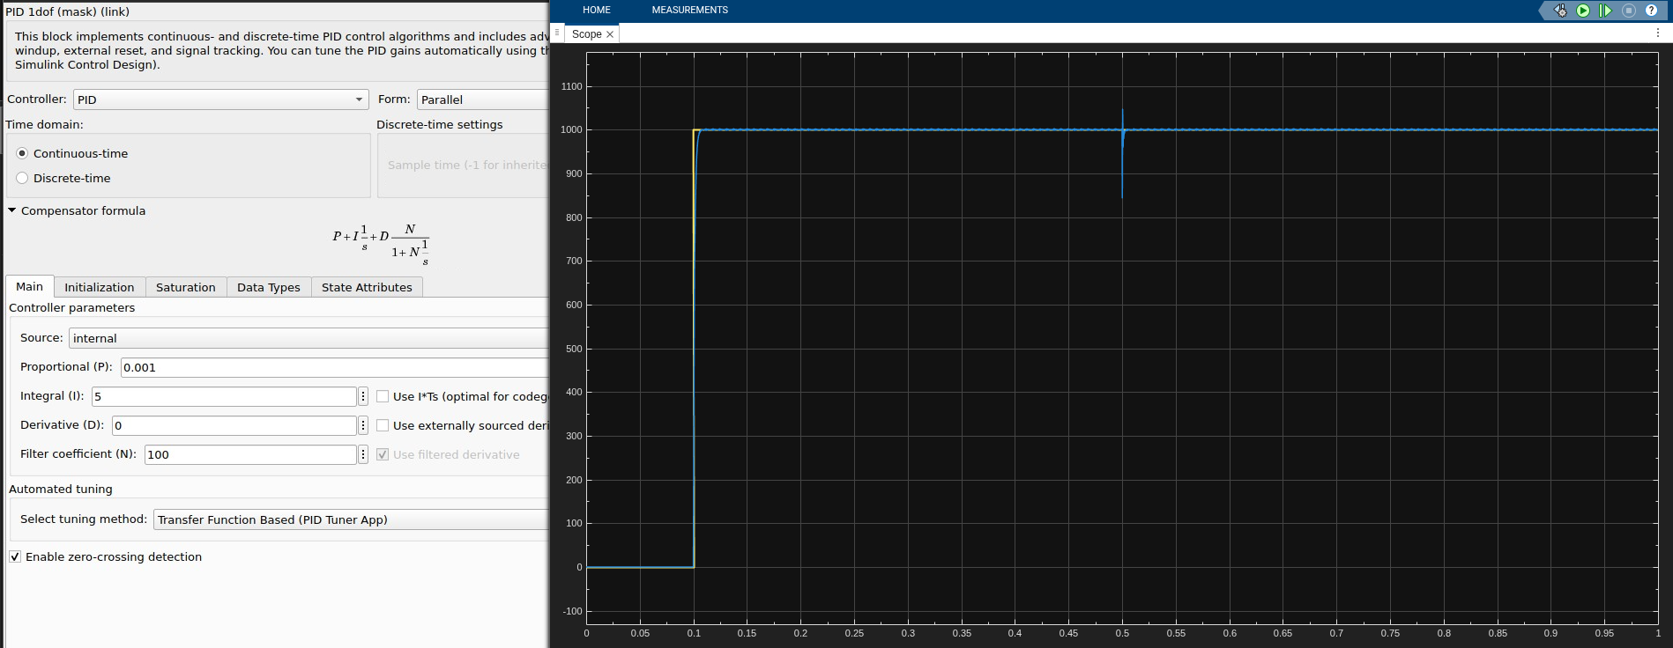Screen dimensions: 1673x648
Task: Open the MEASUREMENTS tab in the Scope window
Action: pyautogui.click(x=690, y=10)
